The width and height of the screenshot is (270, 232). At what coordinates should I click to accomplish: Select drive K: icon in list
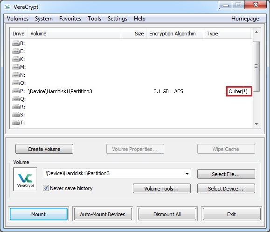pyautogui.click(x=16, y=59)
